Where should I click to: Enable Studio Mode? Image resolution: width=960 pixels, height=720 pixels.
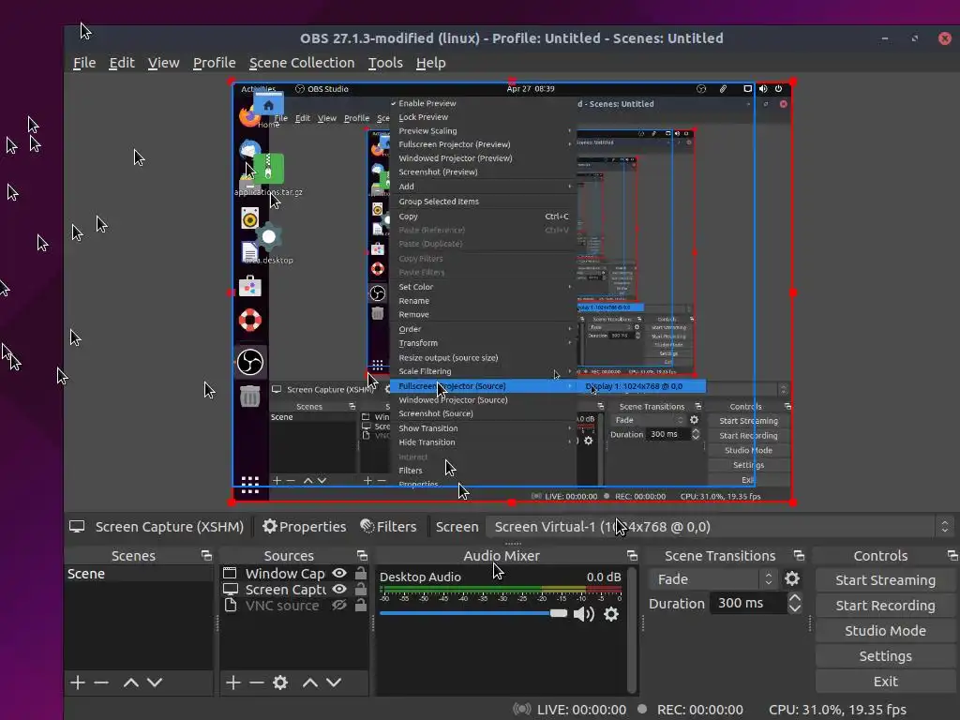(885, 631)
